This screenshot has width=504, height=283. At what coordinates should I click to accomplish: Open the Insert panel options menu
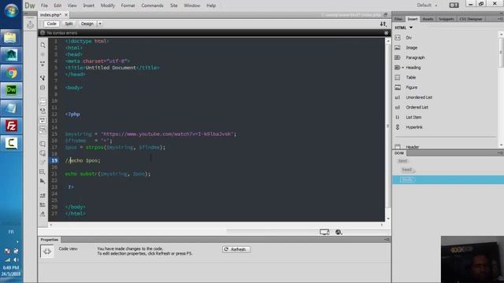(500, 19)
